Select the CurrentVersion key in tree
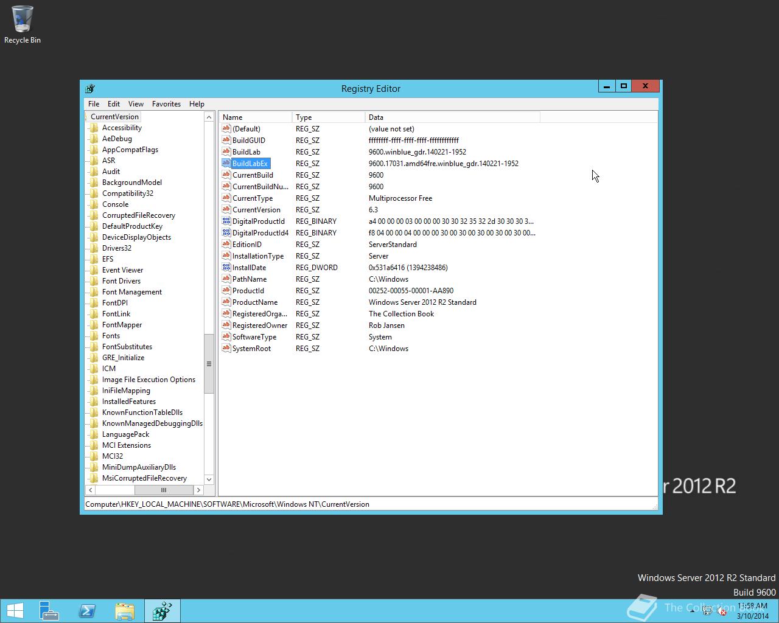 114,117
